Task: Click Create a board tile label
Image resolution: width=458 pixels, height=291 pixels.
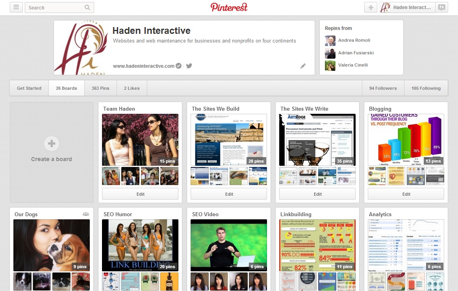Action: (x=52, y=159)
